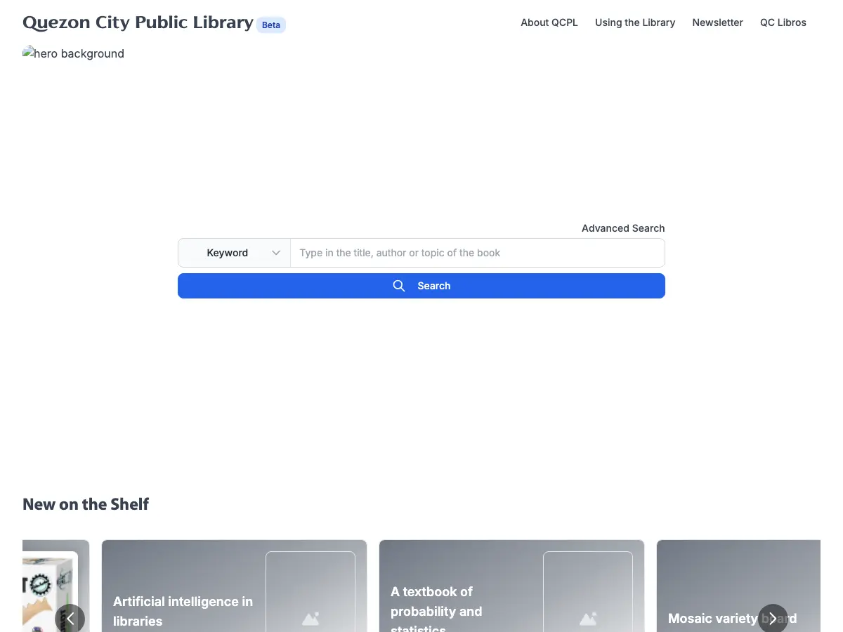Expand the Keyword search type dropdown
The image size is (843, 632).
(x=234, y=253)
